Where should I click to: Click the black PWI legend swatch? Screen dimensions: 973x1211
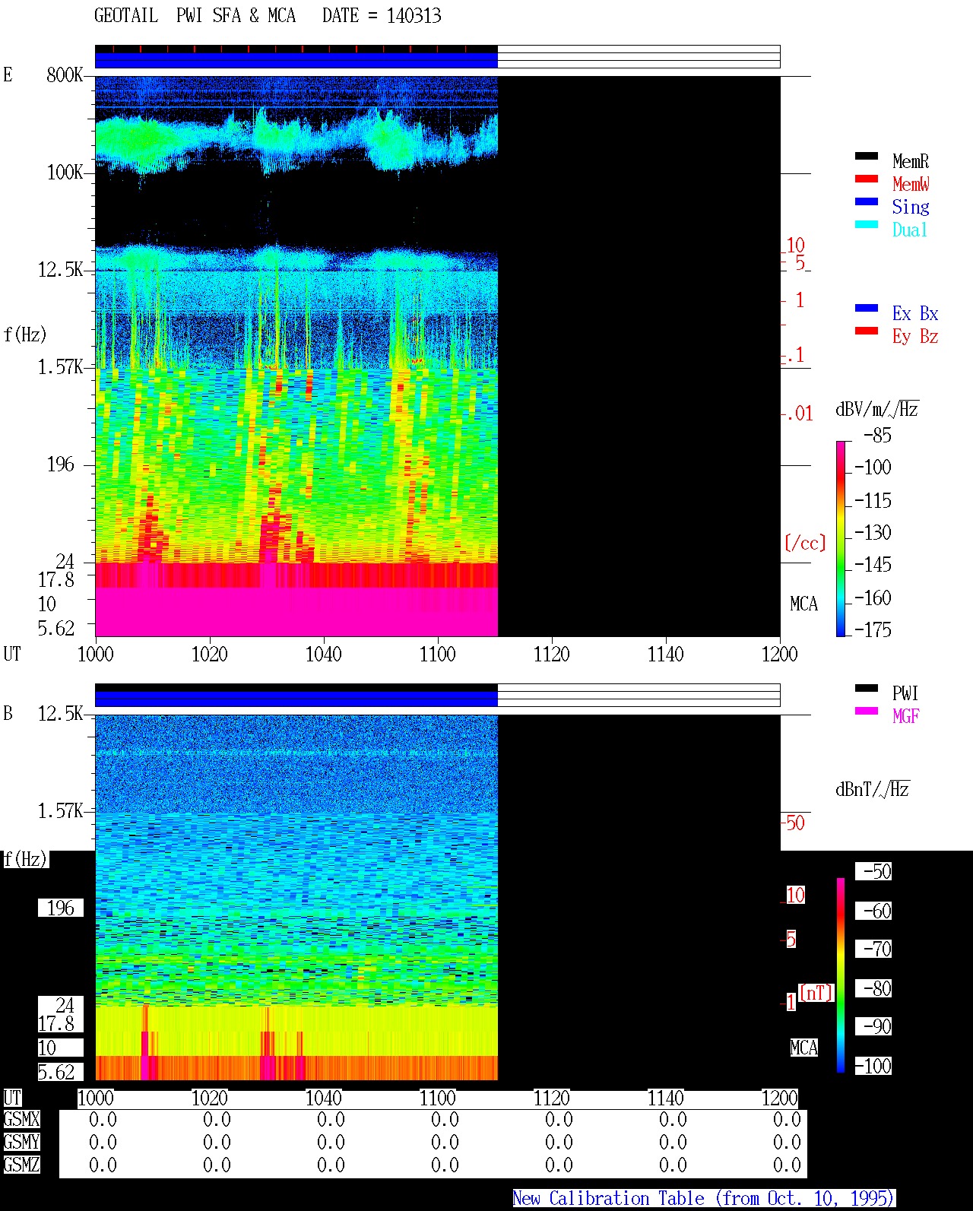pos(867,688)
